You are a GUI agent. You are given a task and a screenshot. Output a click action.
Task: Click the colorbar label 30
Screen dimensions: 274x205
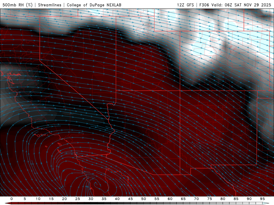point(91,199)
